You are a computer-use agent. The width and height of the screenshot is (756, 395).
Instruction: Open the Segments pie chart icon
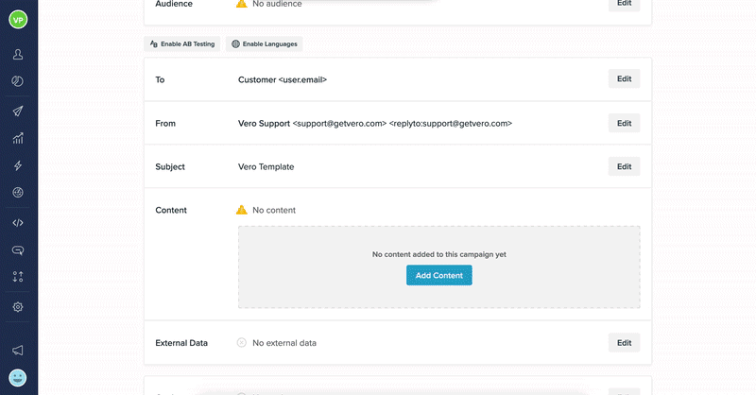point(18,81)
